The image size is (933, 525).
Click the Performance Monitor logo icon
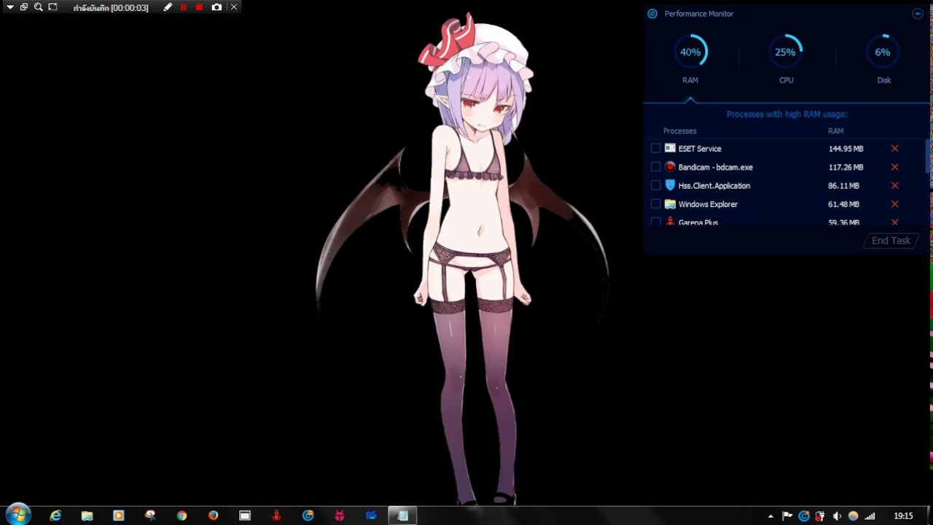tap(652, 14)
